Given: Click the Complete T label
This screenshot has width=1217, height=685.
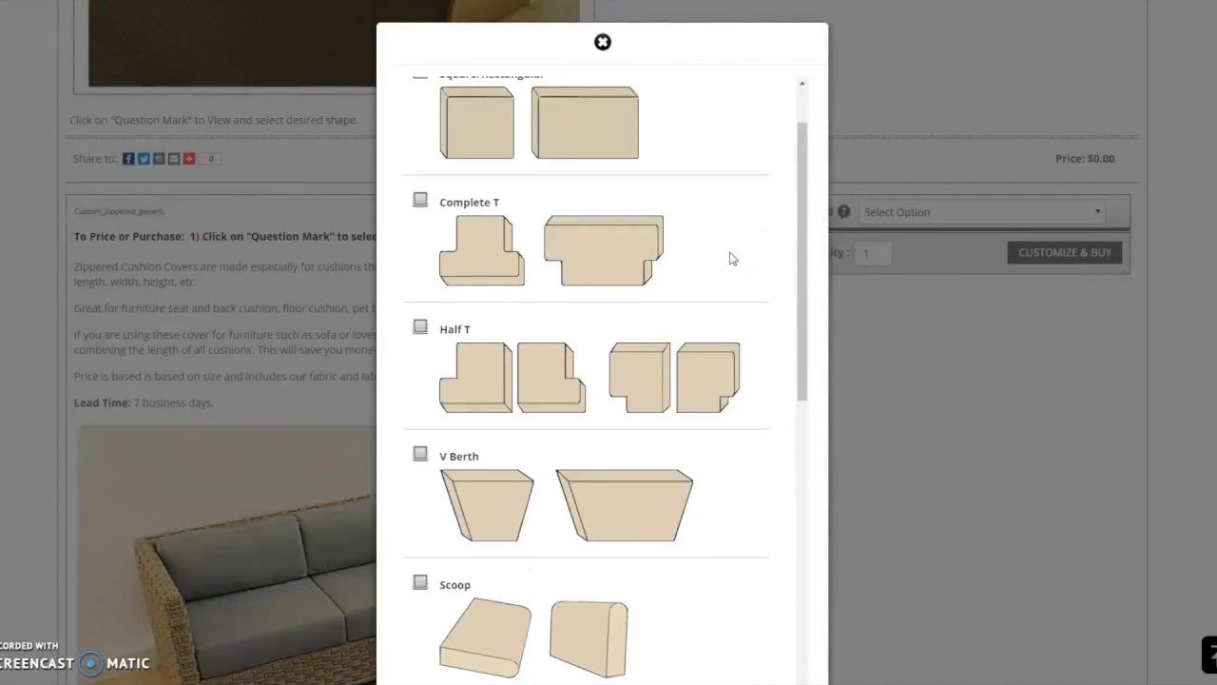Looking at the screenshot, I should coord(469,203).
